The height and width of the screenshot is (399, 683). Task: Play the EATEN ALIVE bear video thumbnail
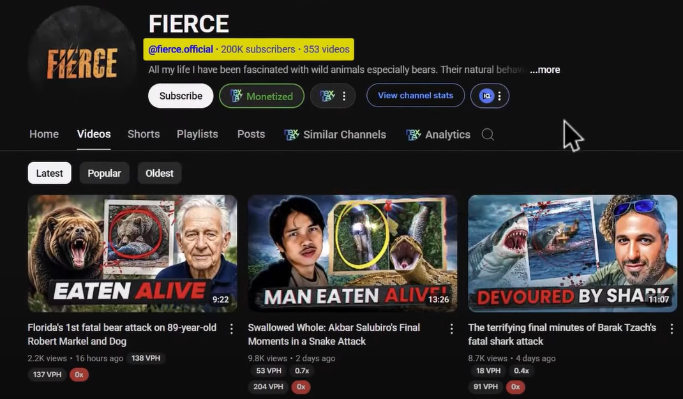point(132,253)
